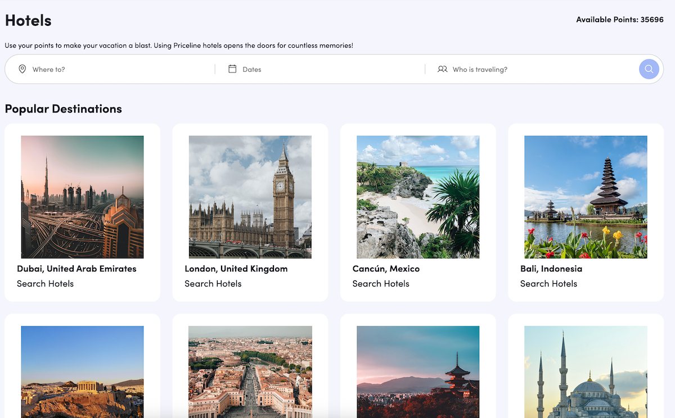Search Hotels in London
This screenshot has width=675, height=418.
click(x=213, y=284)
